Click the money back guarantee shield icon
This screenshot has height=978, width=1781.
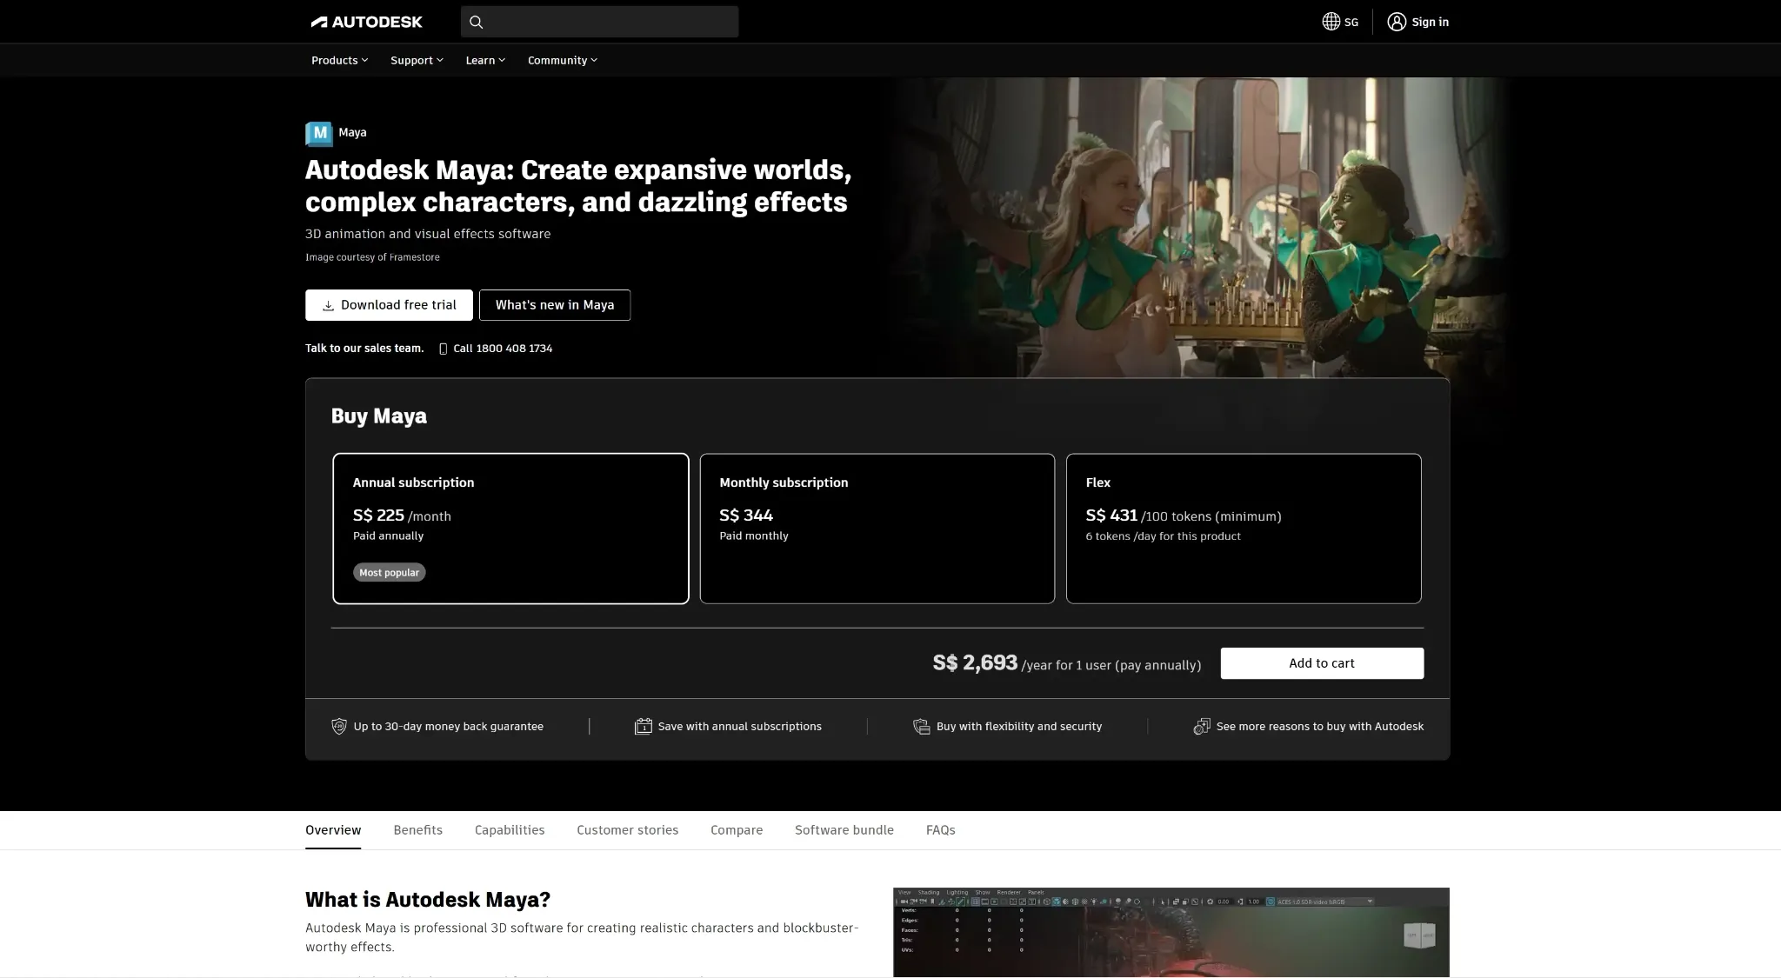tap(339, 726)
